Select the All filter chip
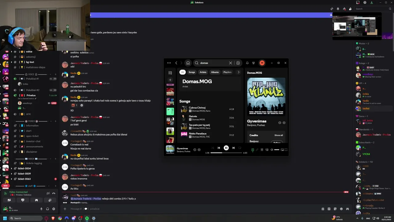Image resolution: width=394 pixels, height=222 pixels. (x=183, y=72)
